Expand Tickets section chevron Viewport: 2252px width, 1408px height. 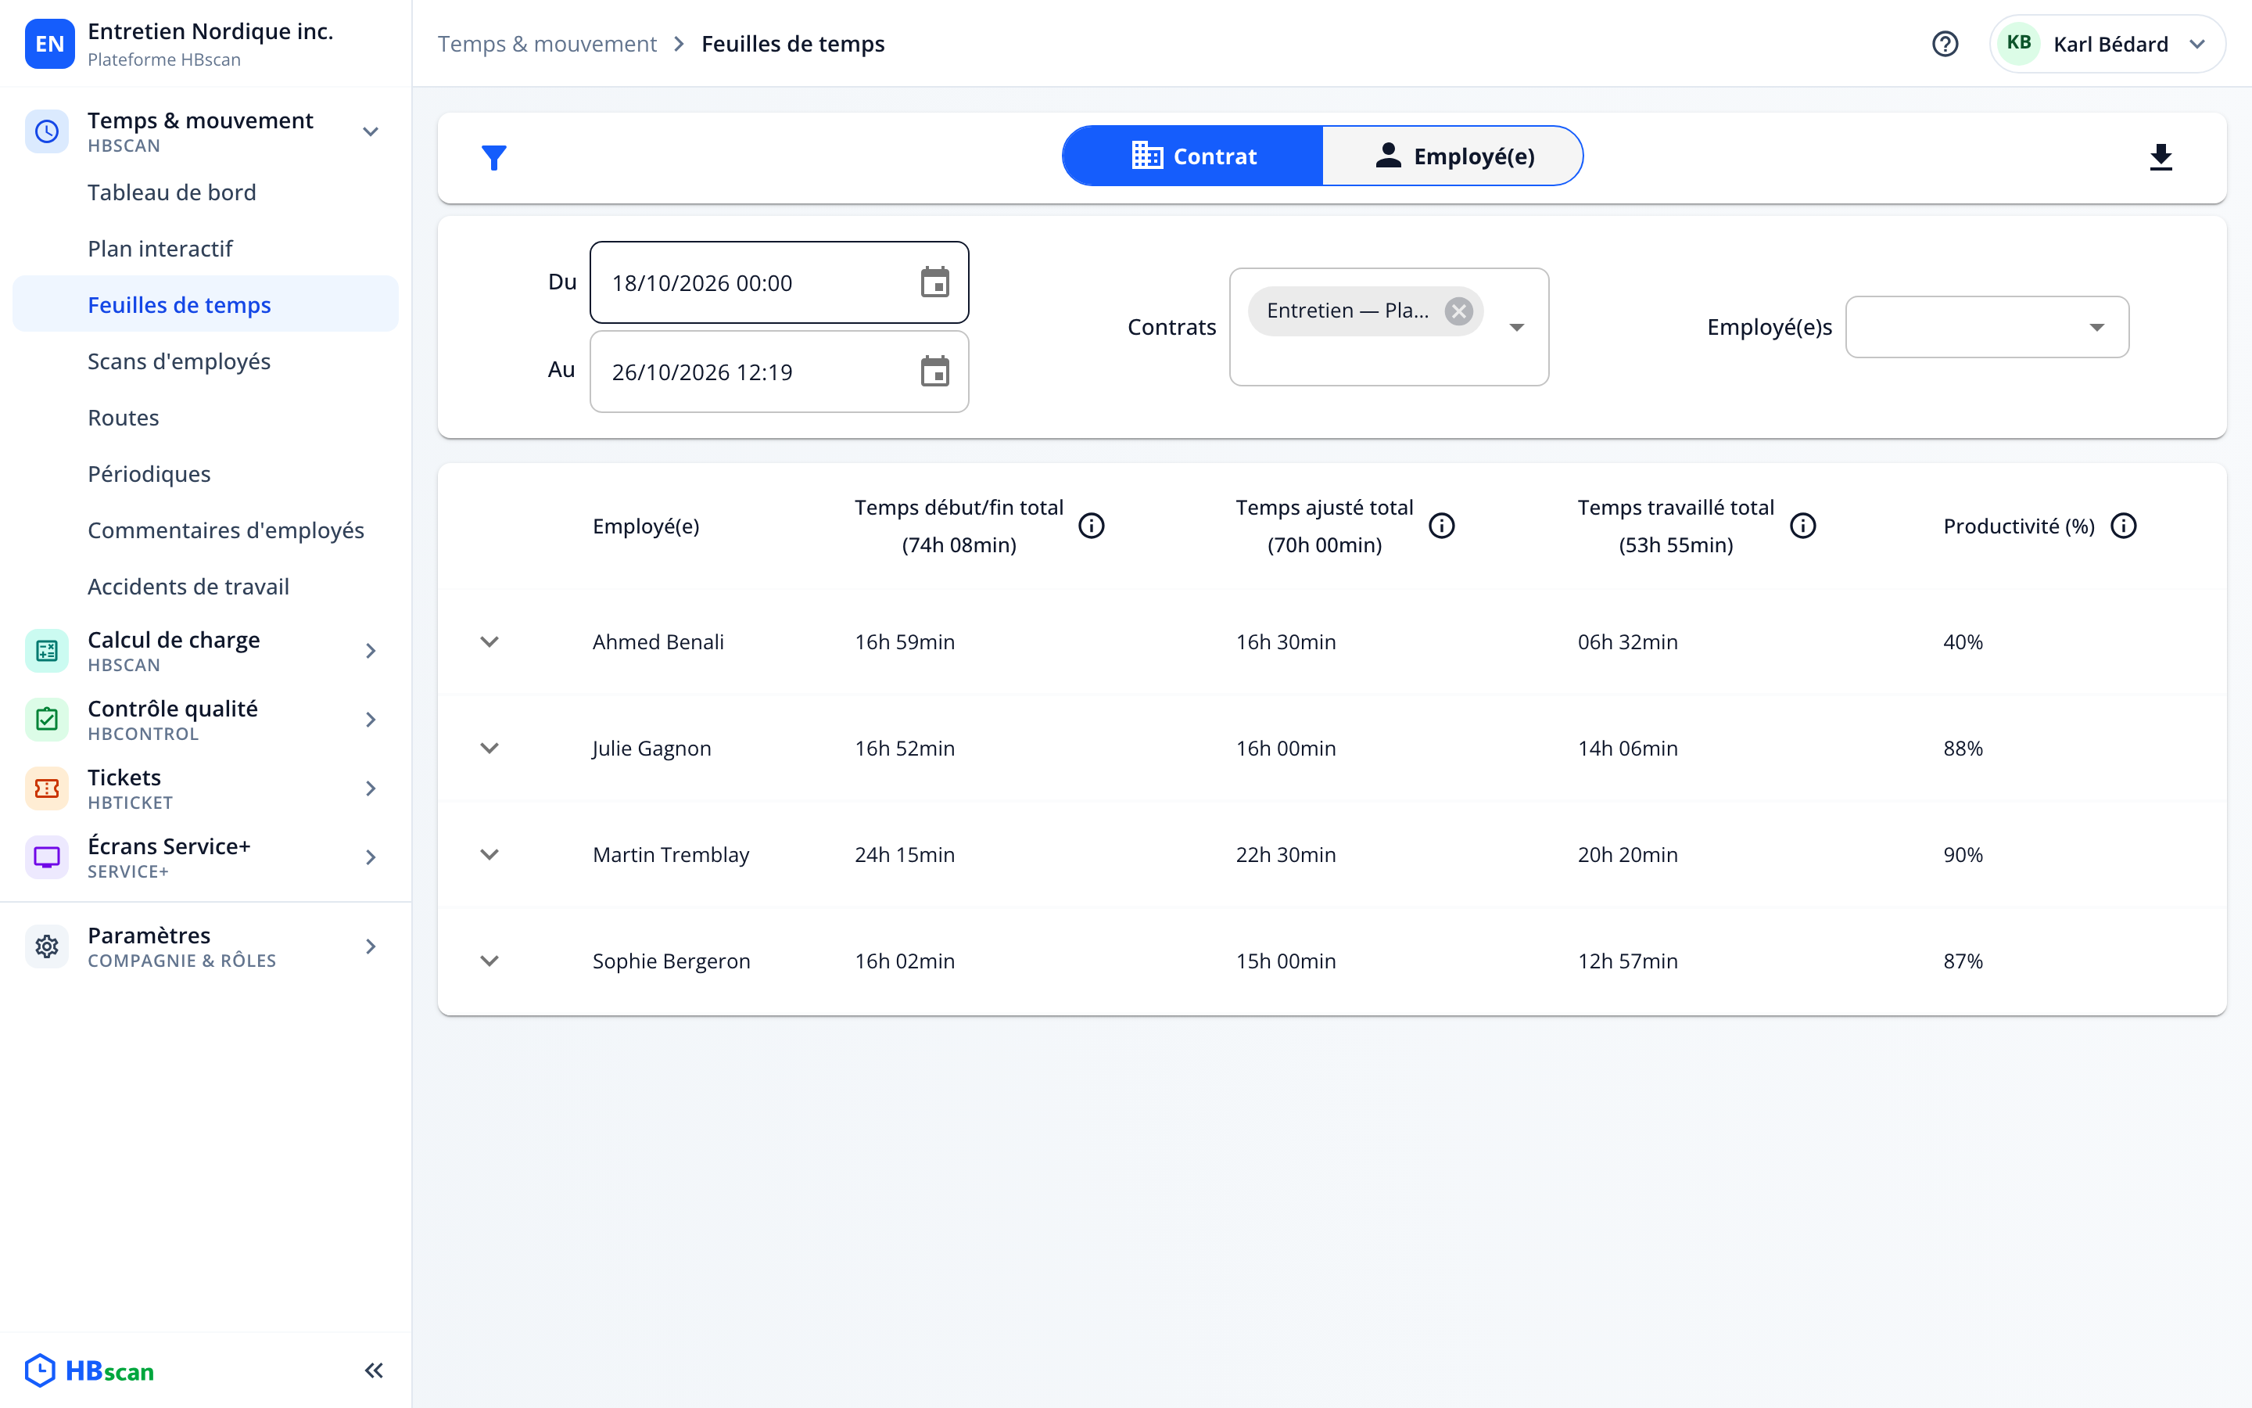pos(371,788)
